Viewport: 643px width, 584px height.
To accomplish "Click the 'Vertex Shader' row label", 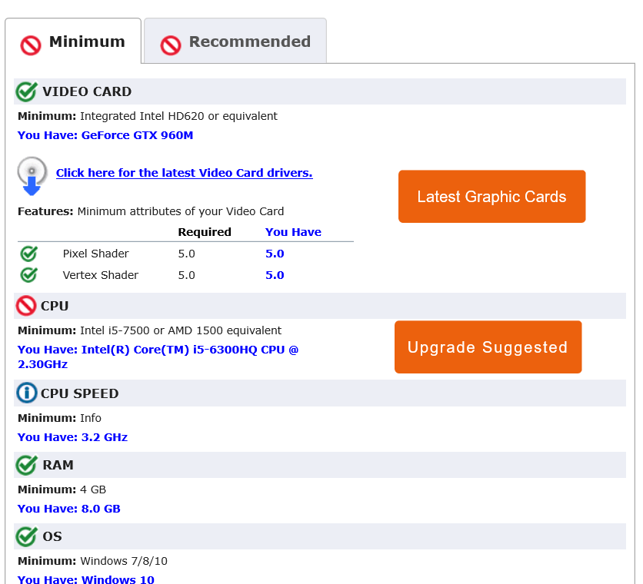I will pos(101,275).
